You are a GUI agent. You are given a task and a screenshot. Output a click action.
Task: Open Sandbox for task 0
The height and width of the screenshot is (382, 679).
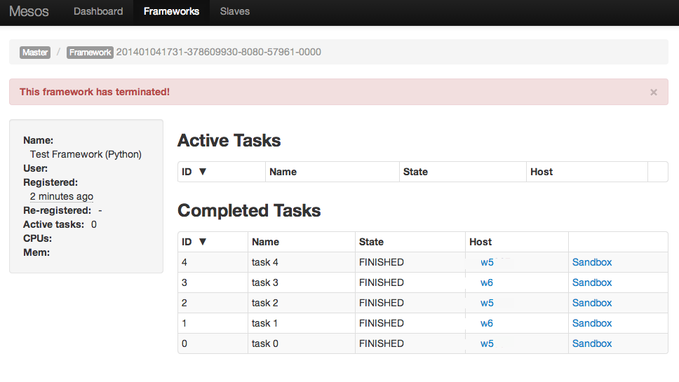pos(592,343)
